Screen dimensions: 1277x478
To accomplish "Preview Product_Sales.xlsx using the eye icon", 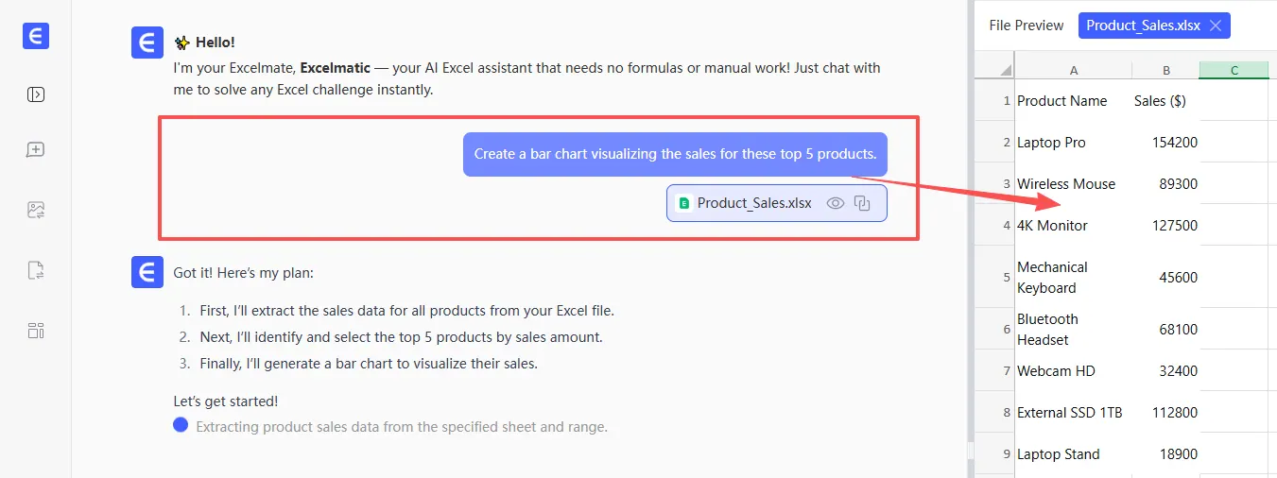I will tap(835, 203).
